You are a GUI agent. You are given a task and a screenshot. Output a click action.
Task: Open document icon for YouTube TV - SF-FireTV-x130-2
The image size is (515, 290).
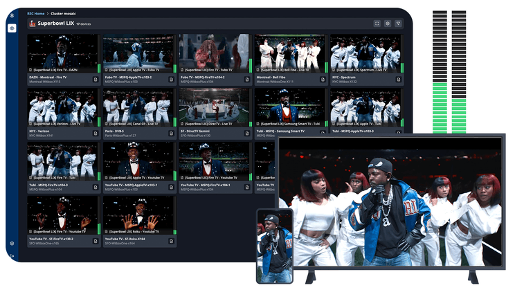pos(96,241)
